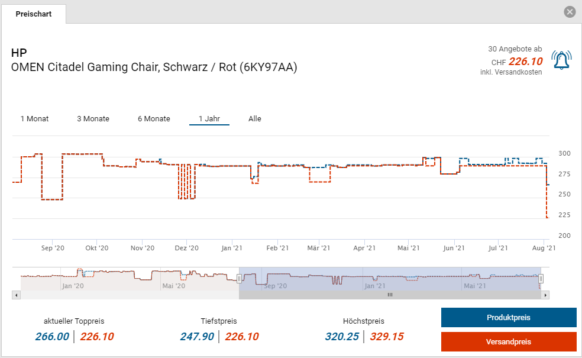
Task: Click the price alert bell icon
Action: 561,60
